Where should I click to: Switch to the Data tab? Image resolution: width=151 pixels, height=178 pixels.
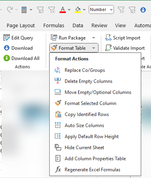coord(78,26)
